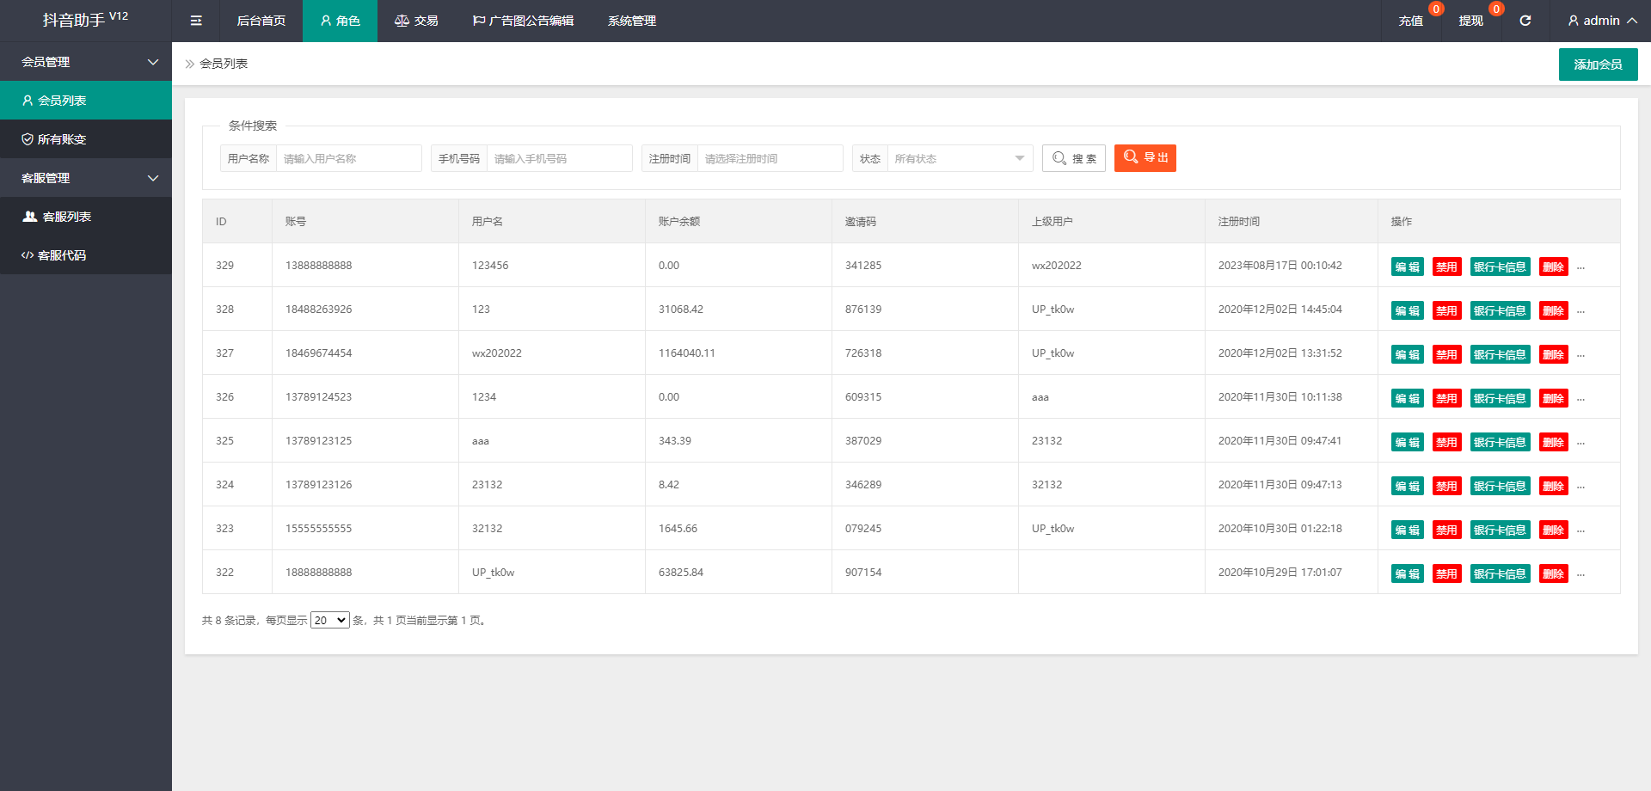Open the per-page count dropdown showing 20
The width and height of the screenshot is (1651, 791).
point(329,621)
